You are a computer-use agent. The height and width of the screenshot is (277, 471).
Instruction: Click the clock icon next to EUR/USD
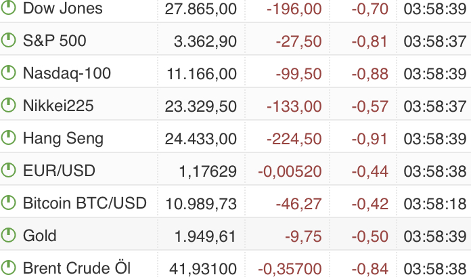(8, 170)
